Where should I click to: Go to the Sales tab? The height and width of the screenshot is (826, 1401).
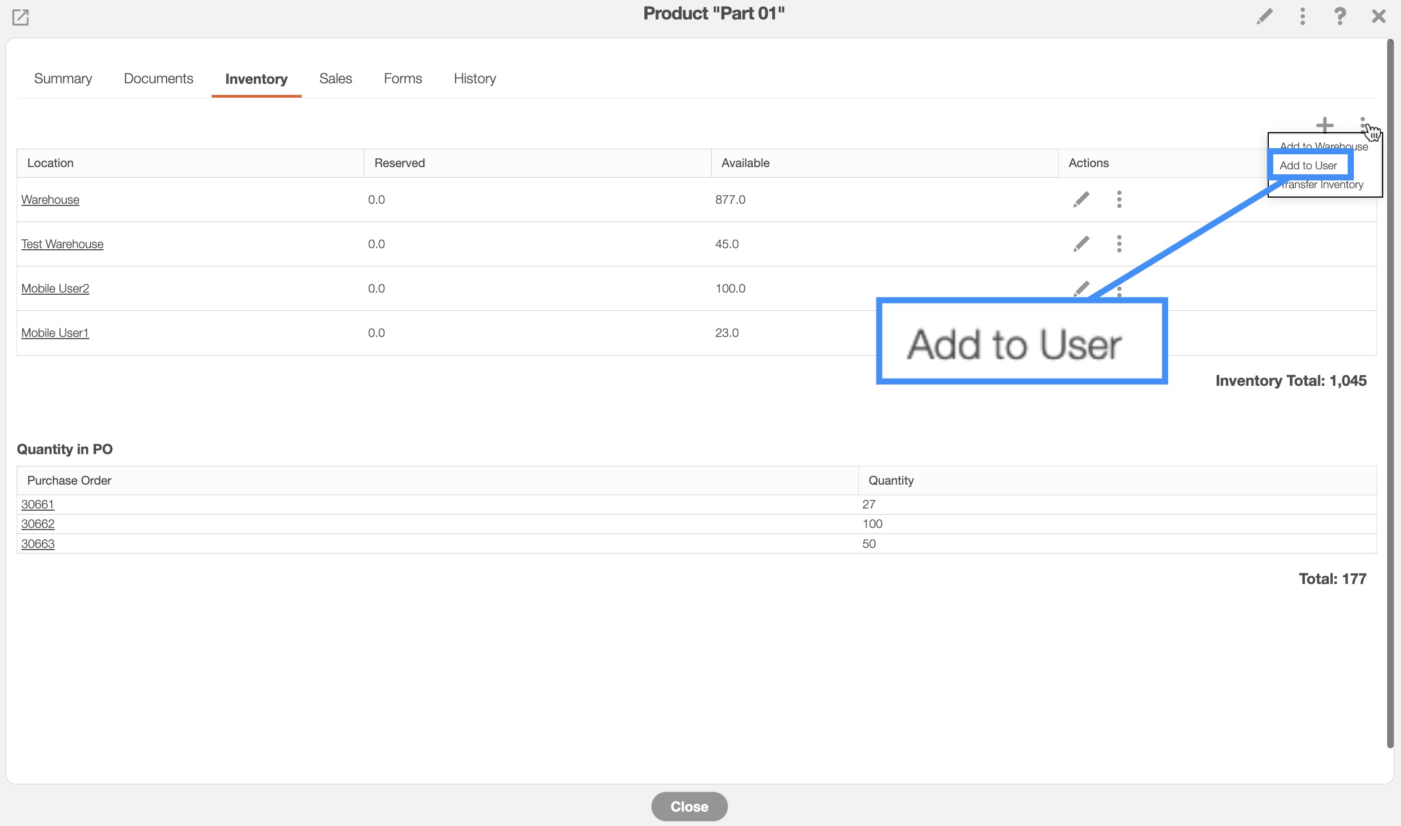(335, 78)
